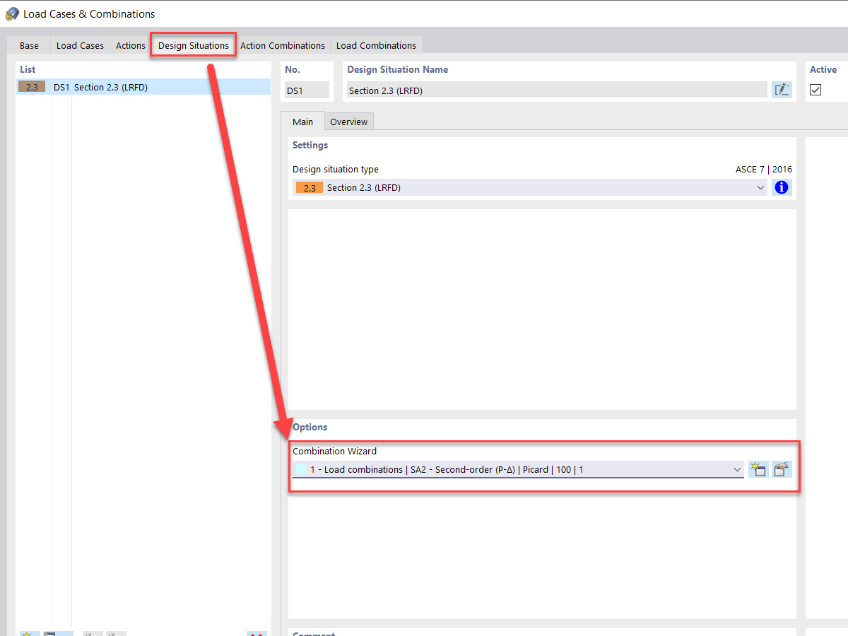Edit the Design Situation Name via pencil icon
848x636 pixels.
[782, 89]
